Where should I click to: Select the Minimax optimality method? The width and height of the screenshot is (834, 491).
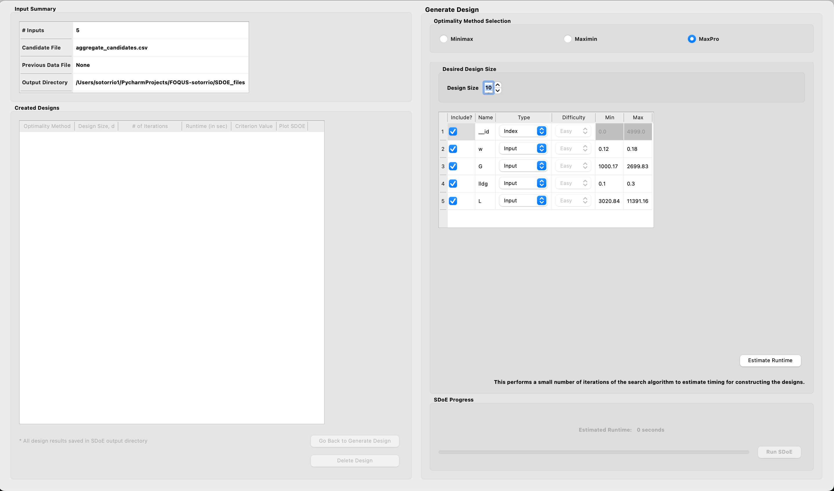(x=444, y=39)
